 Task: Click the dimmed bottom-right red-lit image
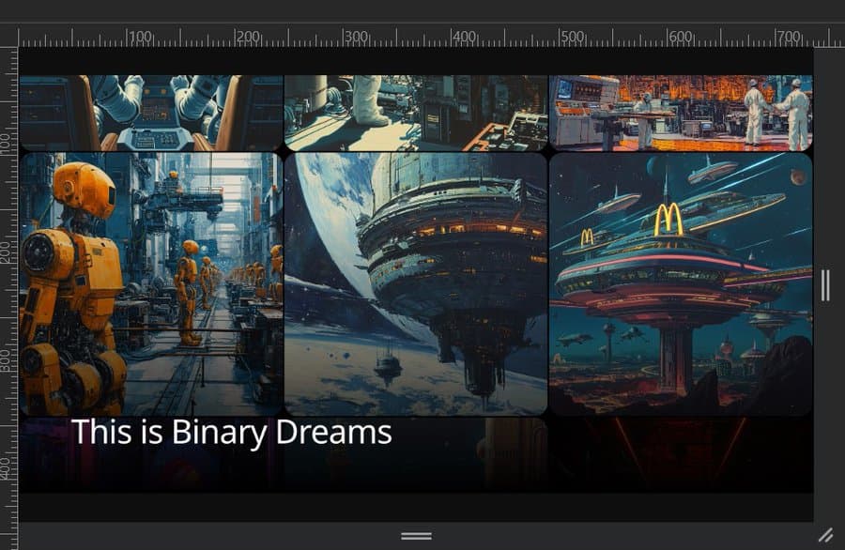(680, 454)
